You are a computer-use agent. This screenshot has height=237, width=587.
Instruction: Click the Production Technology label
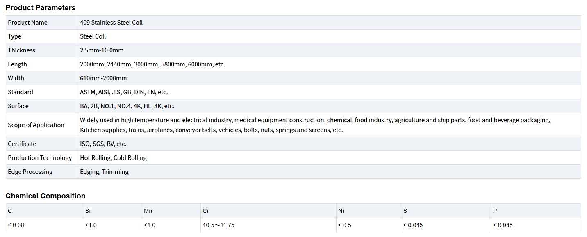click(x=40, y=158)
